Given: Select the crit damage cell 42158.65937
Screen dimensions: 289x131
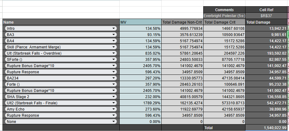Looking at the screenshot, I should point(224,109).
